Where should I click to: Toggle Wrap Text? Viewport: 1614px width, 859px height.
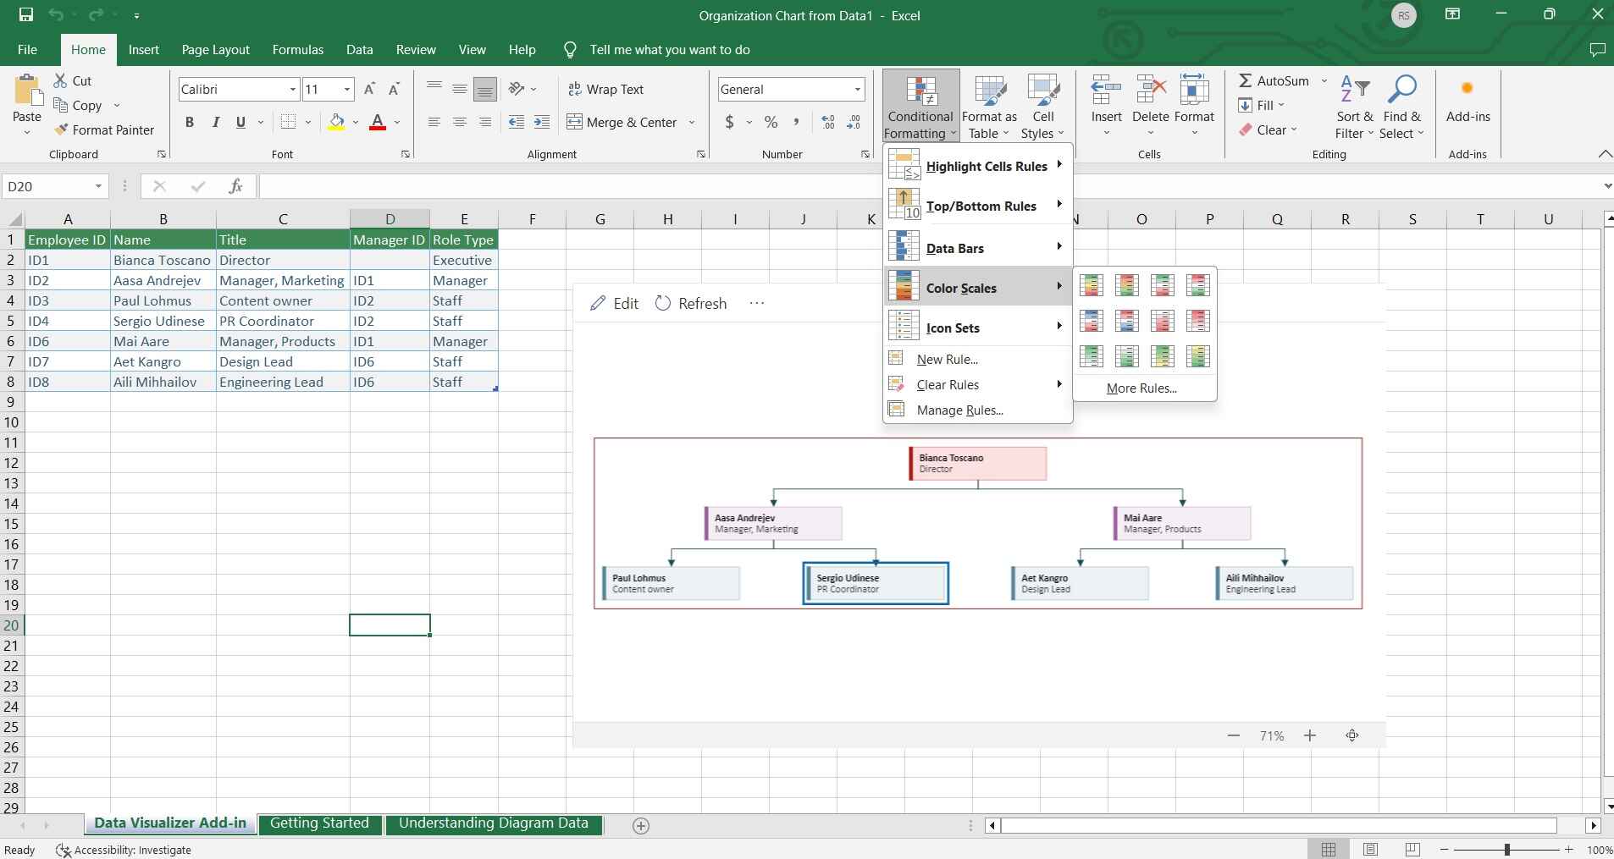point(605,89)
